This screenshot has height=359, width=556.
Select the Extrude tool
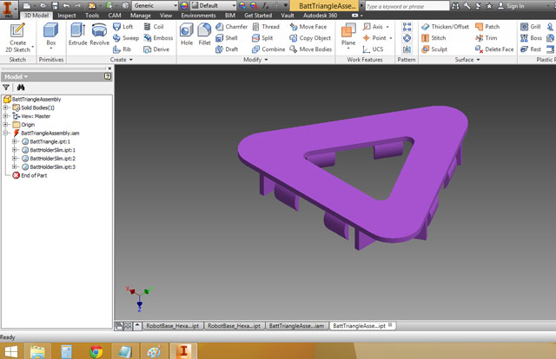pyautogui.click(x=77, y=35)
